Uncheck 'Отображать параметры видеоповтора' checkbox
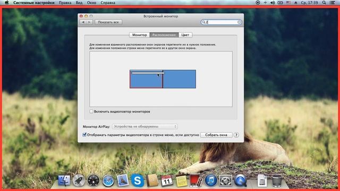The image size is (340, 191). click(x=84, y=135)
